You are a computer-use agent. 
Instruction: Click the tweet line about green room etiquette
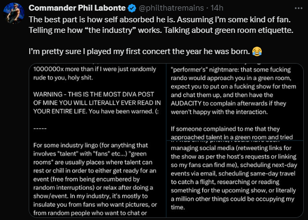[x=161, y=30]
